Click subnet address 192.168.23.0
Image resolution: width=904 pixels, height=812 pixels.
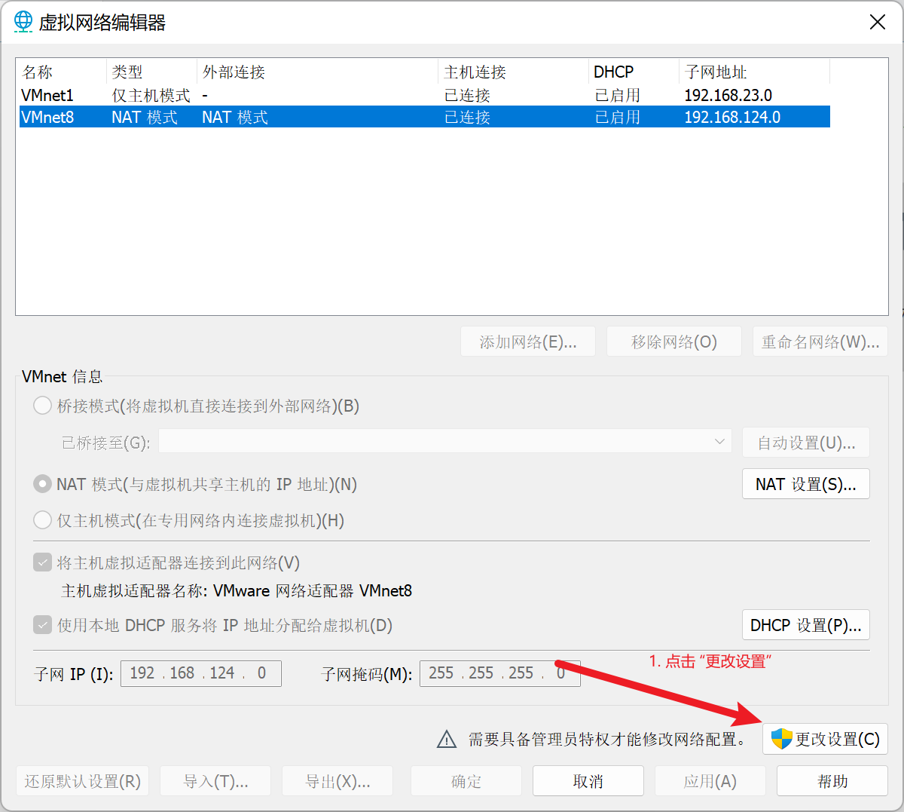pyautogui.click(x=728, y=95)
